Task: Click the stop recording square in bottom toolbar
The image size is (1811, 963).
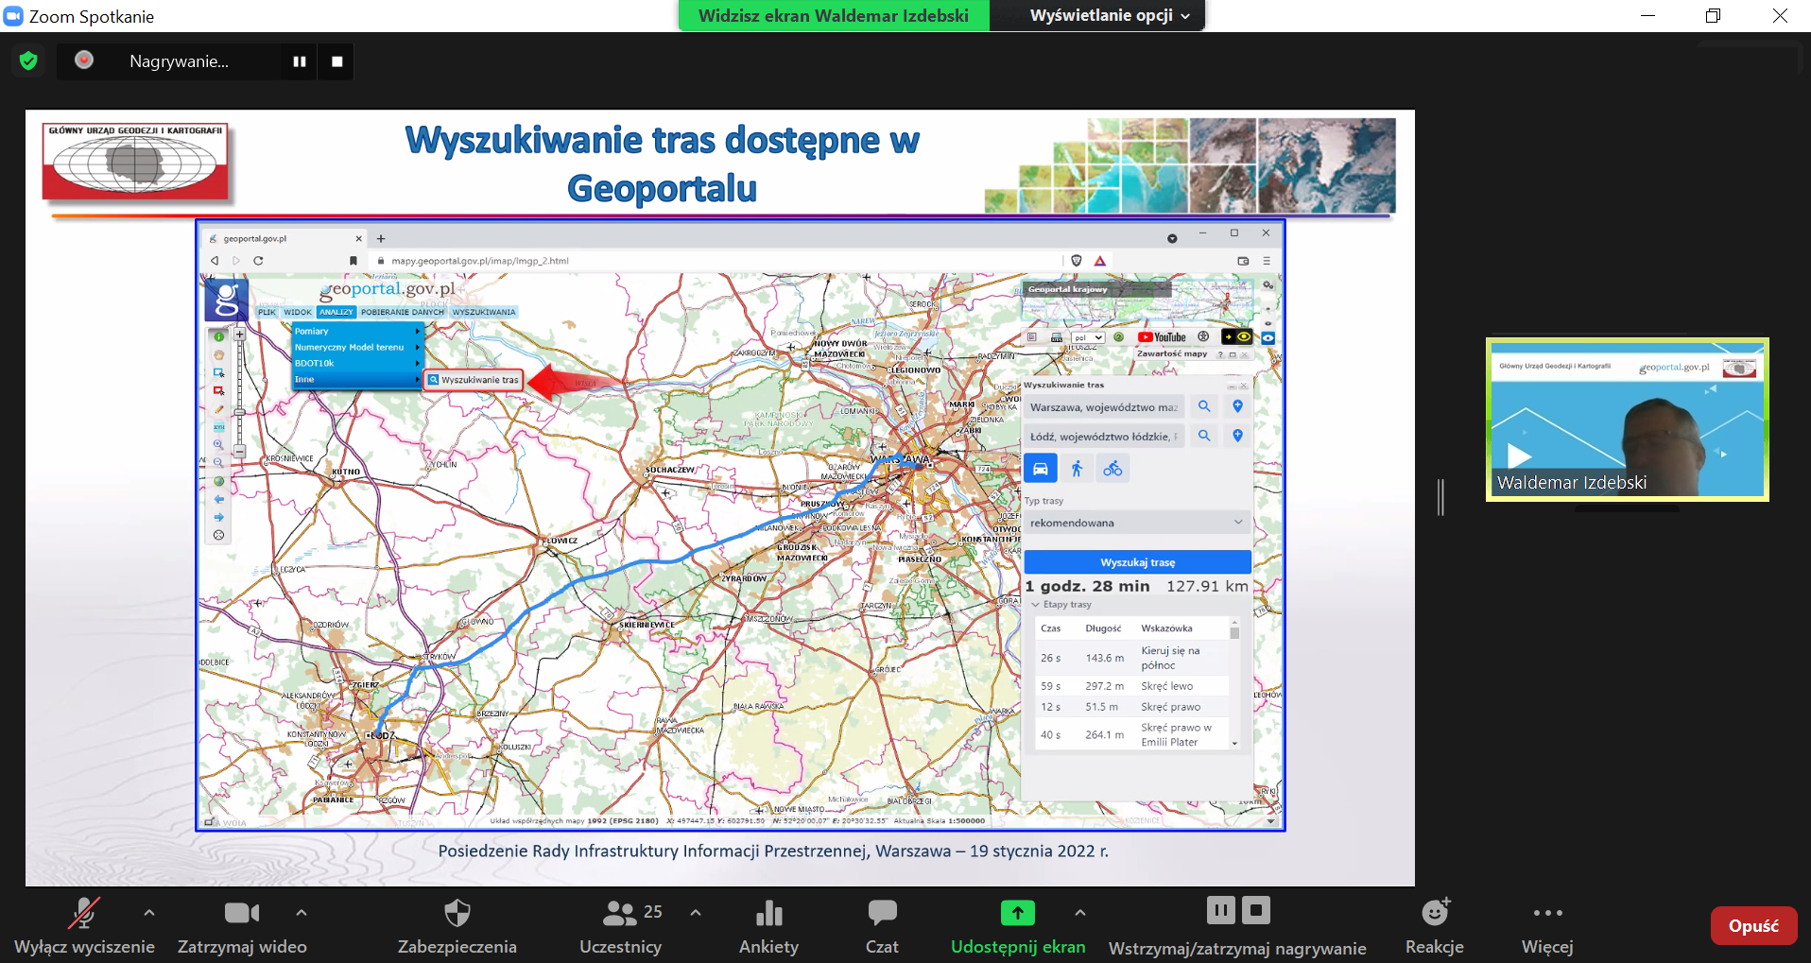Action: [1255, 910]
